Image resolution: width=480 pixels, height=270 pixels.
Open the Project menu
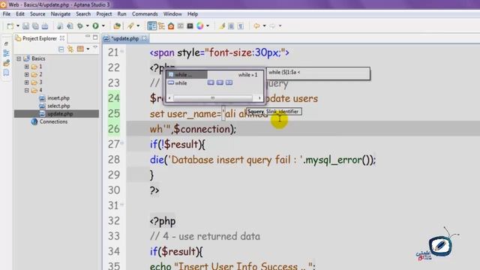(x=104, y=14)
